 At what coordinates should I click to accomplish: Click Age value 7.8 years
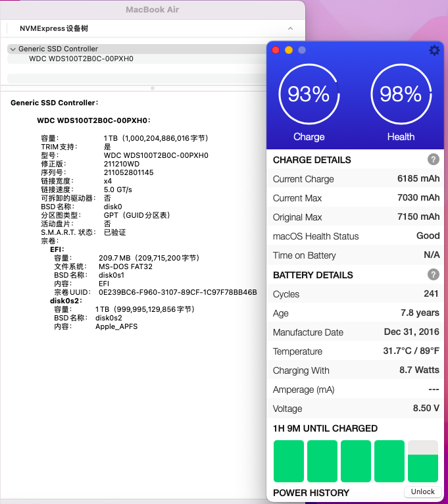click(420, 313)
